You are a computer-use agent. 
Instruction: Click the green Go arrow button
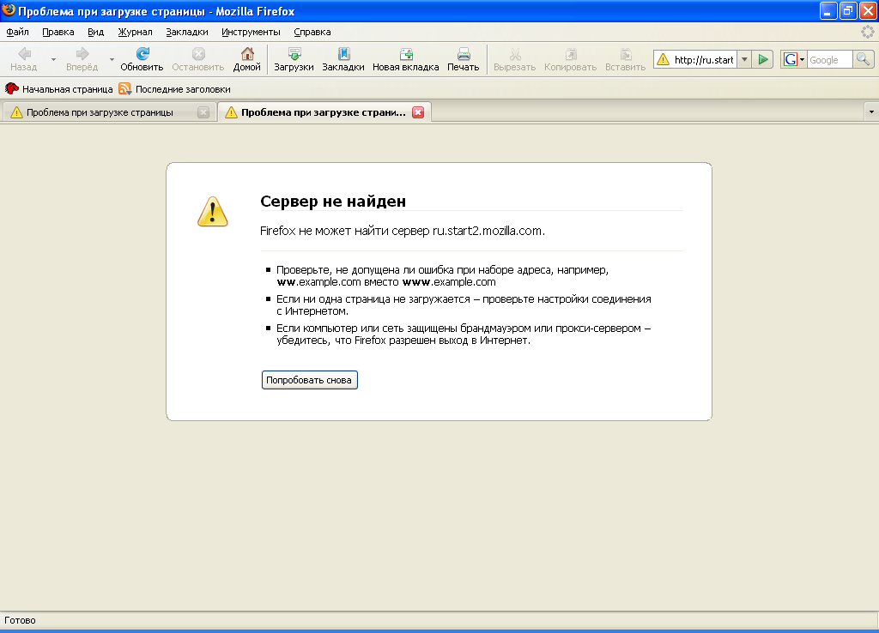tap(763, 59)
